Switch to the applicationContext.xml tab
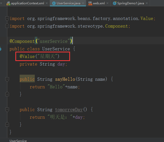This screenshot has width=164, height=142. coord(27,3)
